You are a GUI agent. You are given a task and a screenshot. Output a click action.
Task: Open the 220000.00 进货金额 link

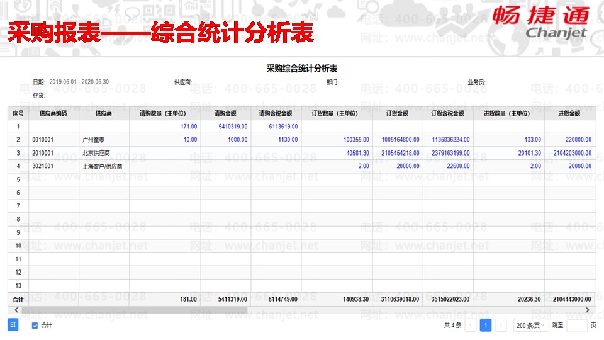[578, 140]
